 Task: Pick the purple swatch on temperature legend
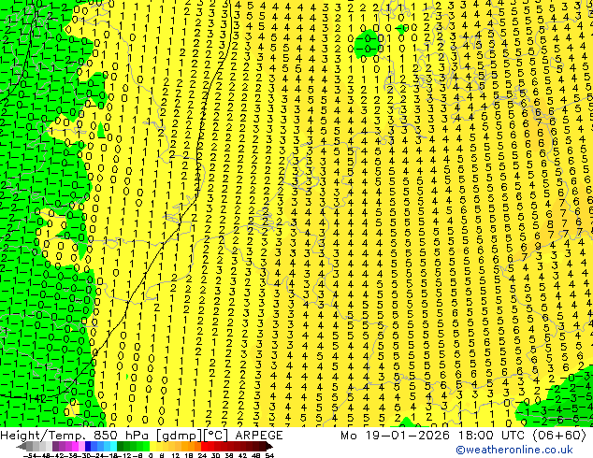coord(62,447)
